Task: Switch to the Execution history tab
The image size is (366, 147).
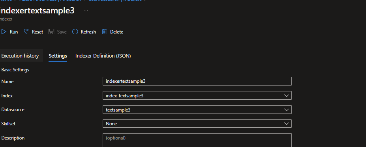Action: [20, 56]
